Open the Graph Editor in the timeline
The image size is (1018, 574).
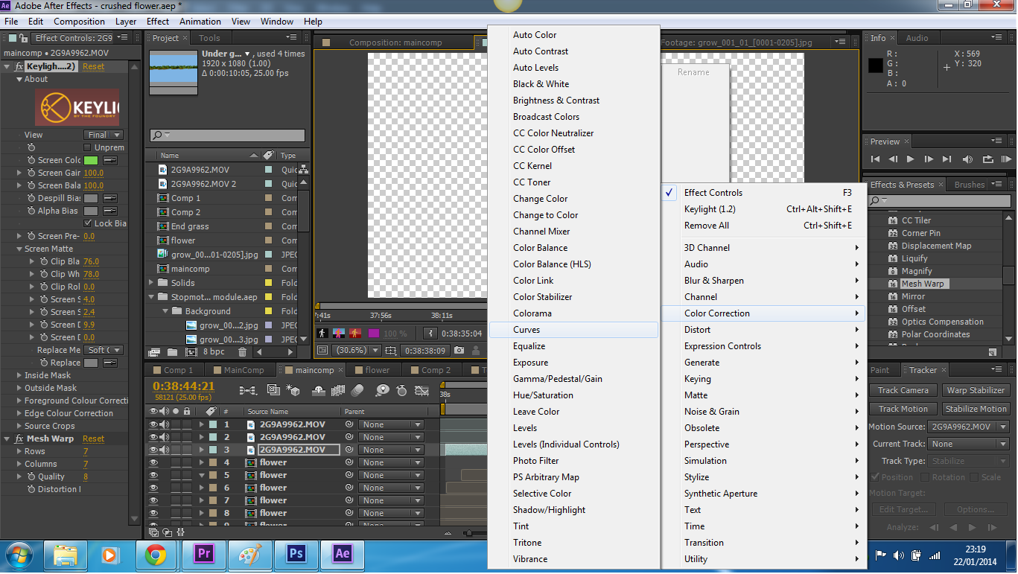point(421,391)
